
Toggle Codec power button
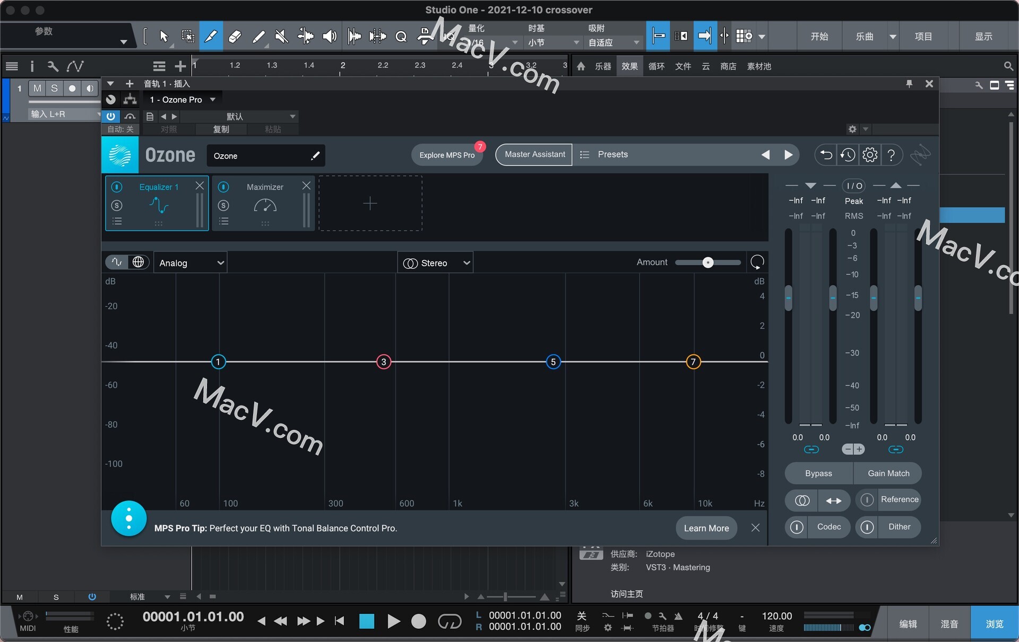pyautogui.click(x=796, y=527)
